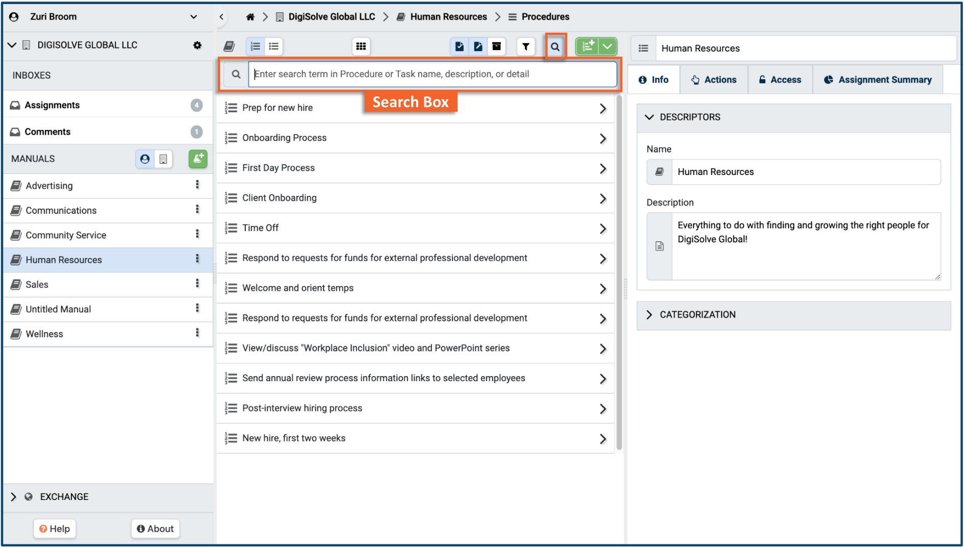Open settings gear for DigiSolve Global LLC
Viewport: 964px width, 549px height.
click(197, 45)
